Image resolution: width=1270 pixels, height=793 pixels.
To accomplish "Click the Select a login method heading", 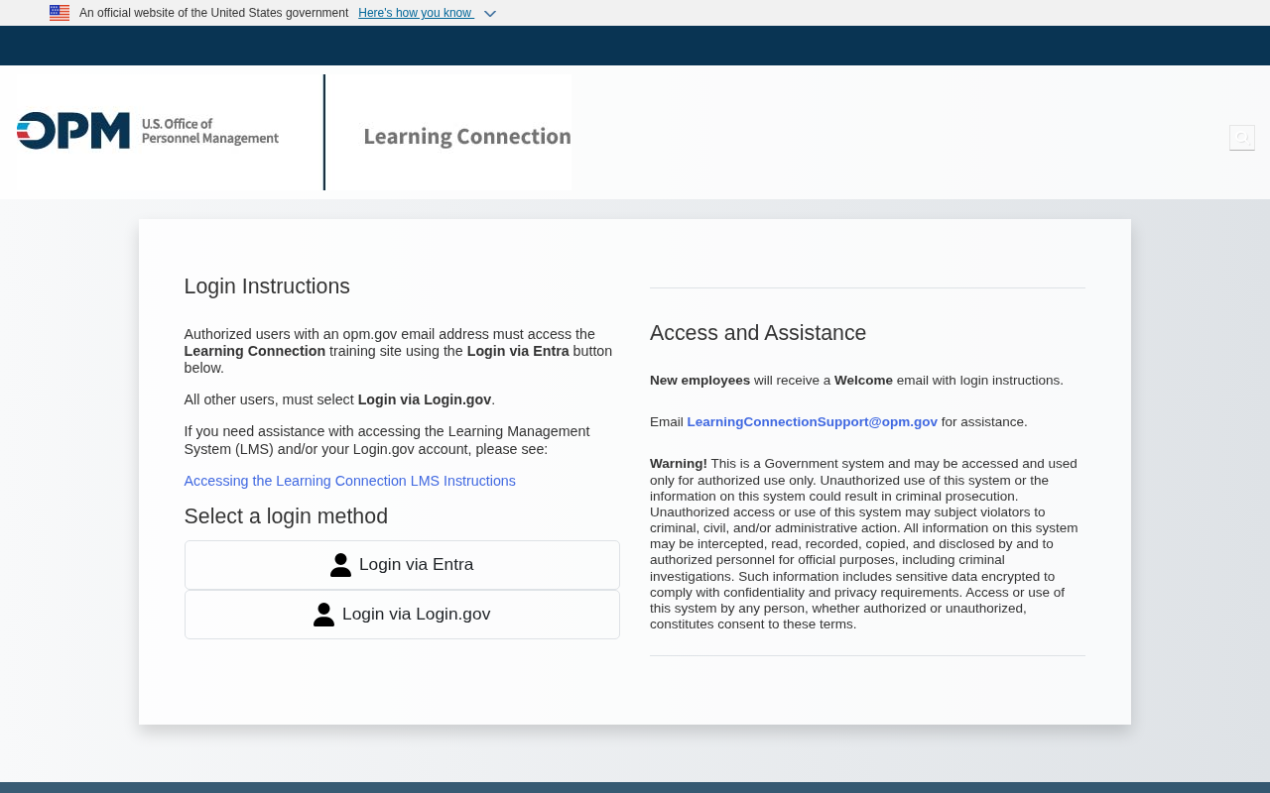I will coord(286,516).
